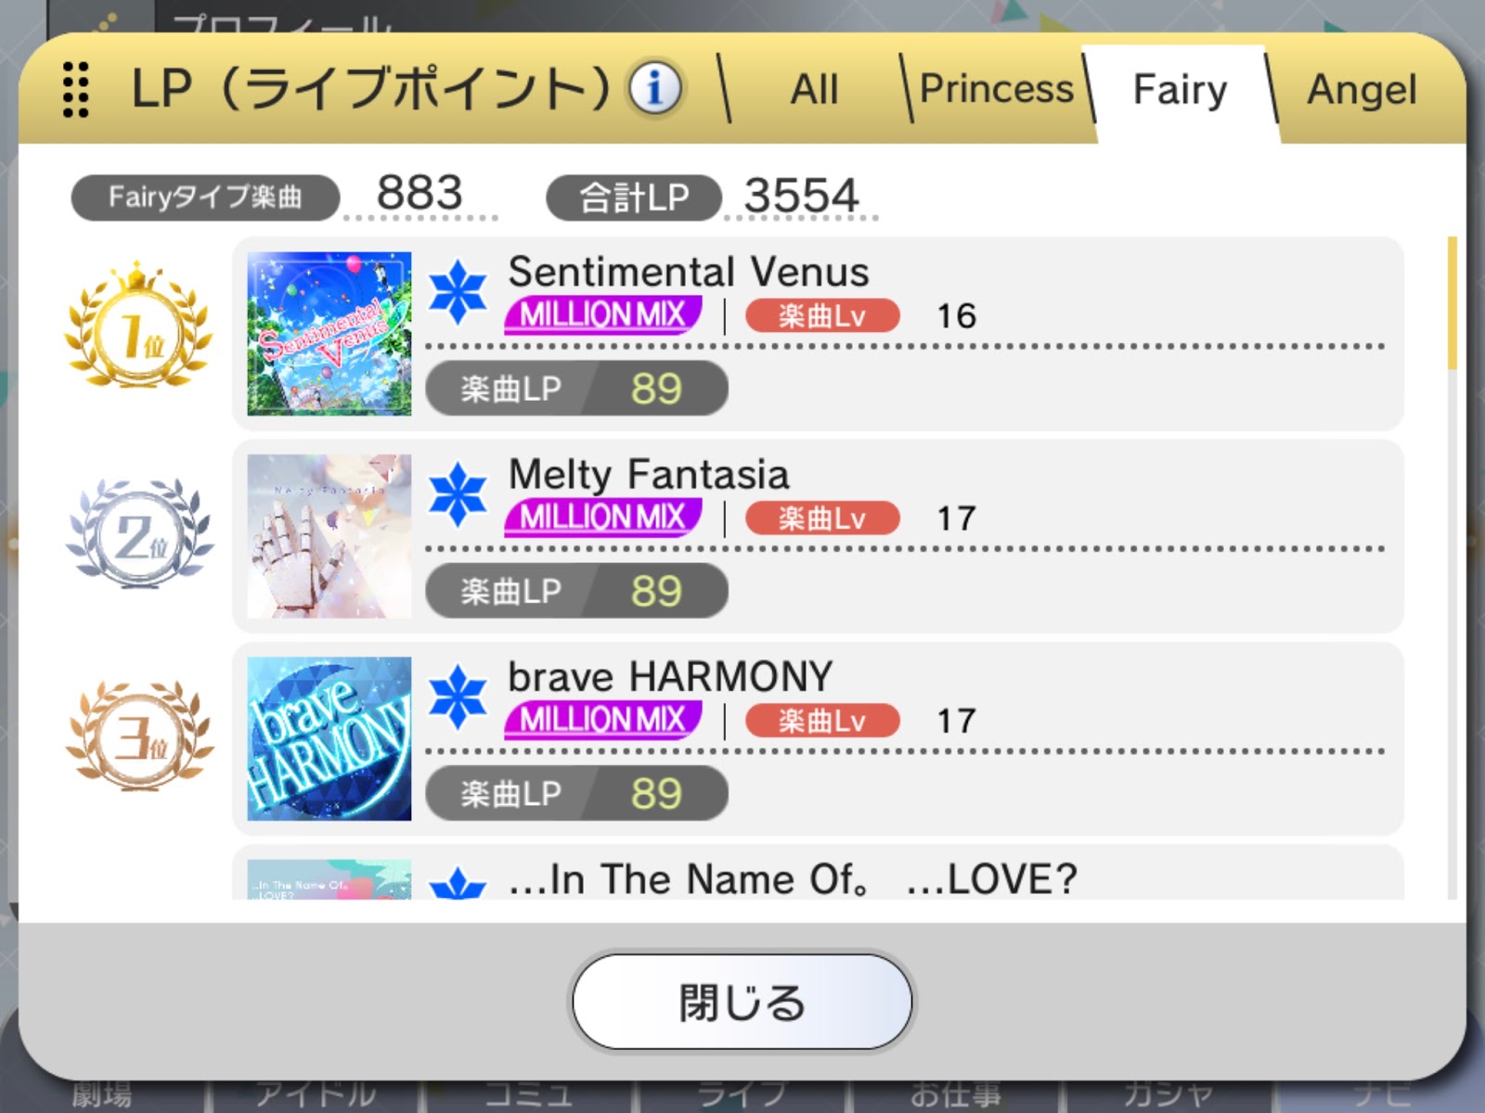Switch to the Princess tab
1485x1113 pixels.
(x=996, y=90)
